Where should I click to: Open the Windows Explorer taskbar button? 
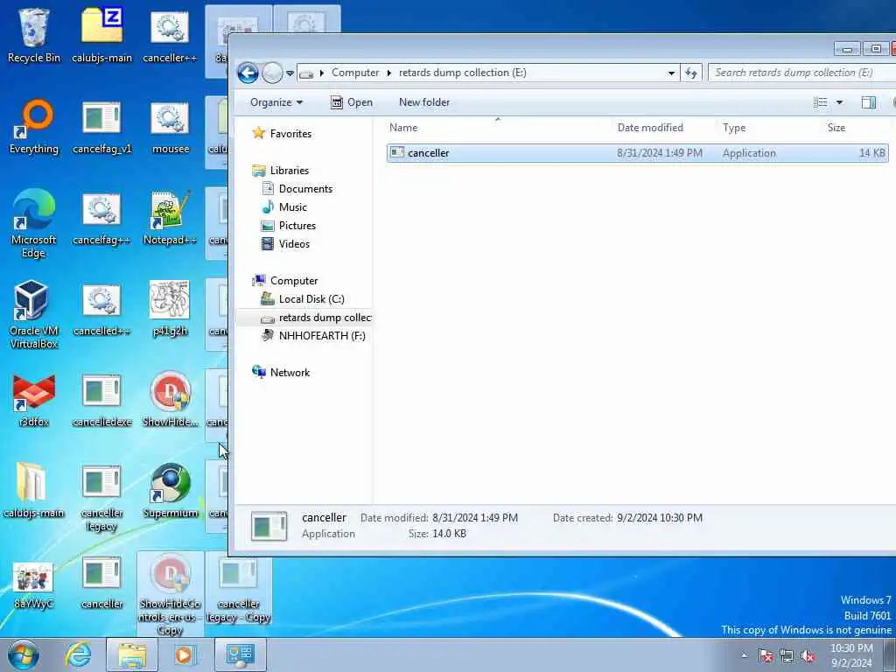click(132, 654)
